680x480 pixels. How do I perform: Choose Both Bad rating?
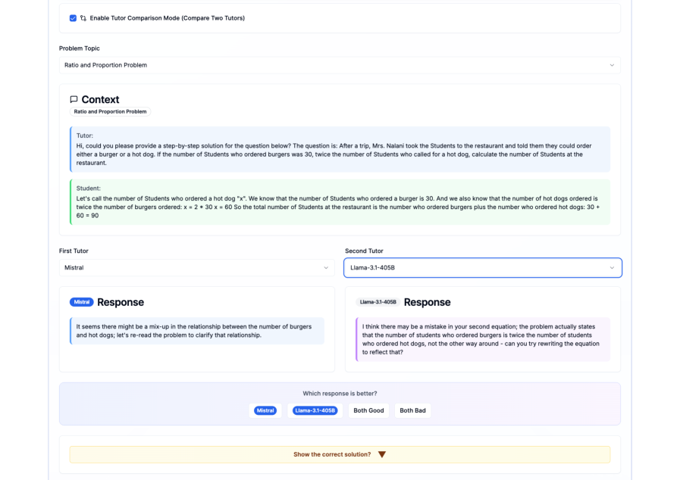click(x=412, y=410)
